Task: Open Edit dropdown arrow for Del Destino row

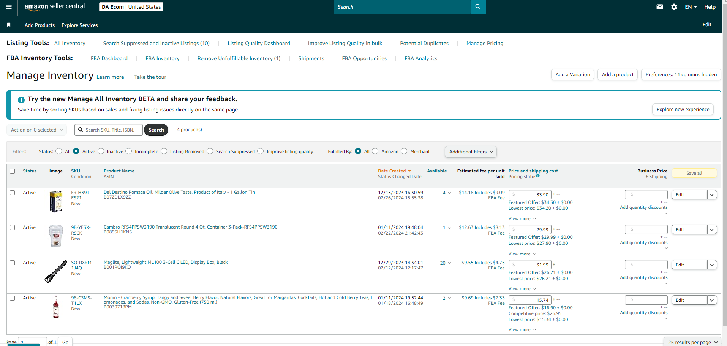Action: pos(712,195)
